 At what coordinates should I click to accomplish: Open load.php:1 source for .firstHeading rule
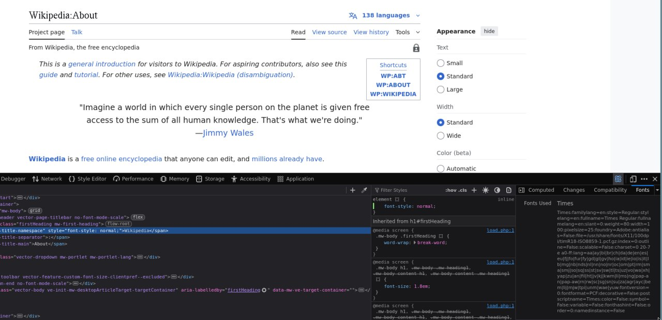pos(500,230)
